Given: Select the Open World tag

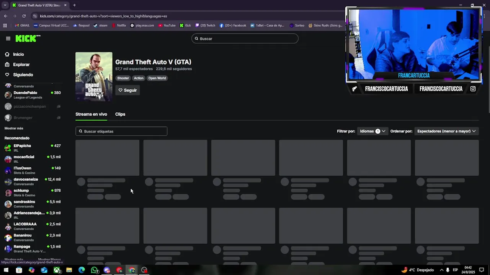Looking at the screenshot, I should coord(157,78).
